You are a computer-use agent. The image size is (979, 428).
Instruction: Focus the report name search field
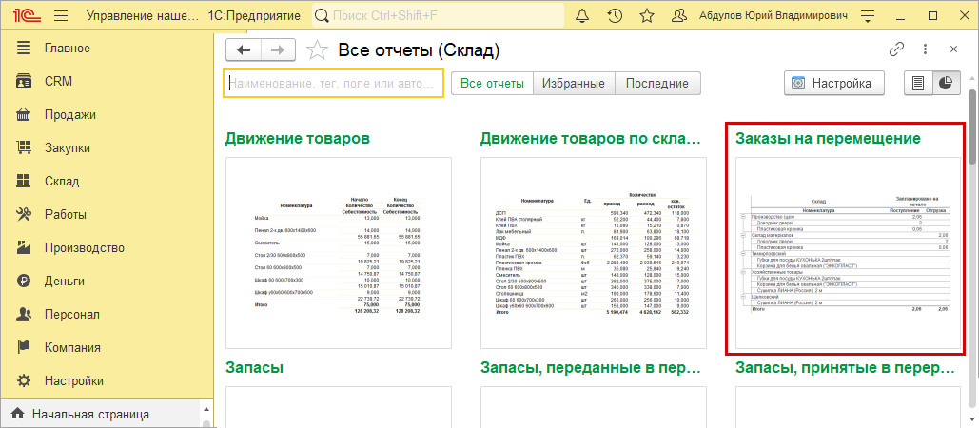[333, 83]
